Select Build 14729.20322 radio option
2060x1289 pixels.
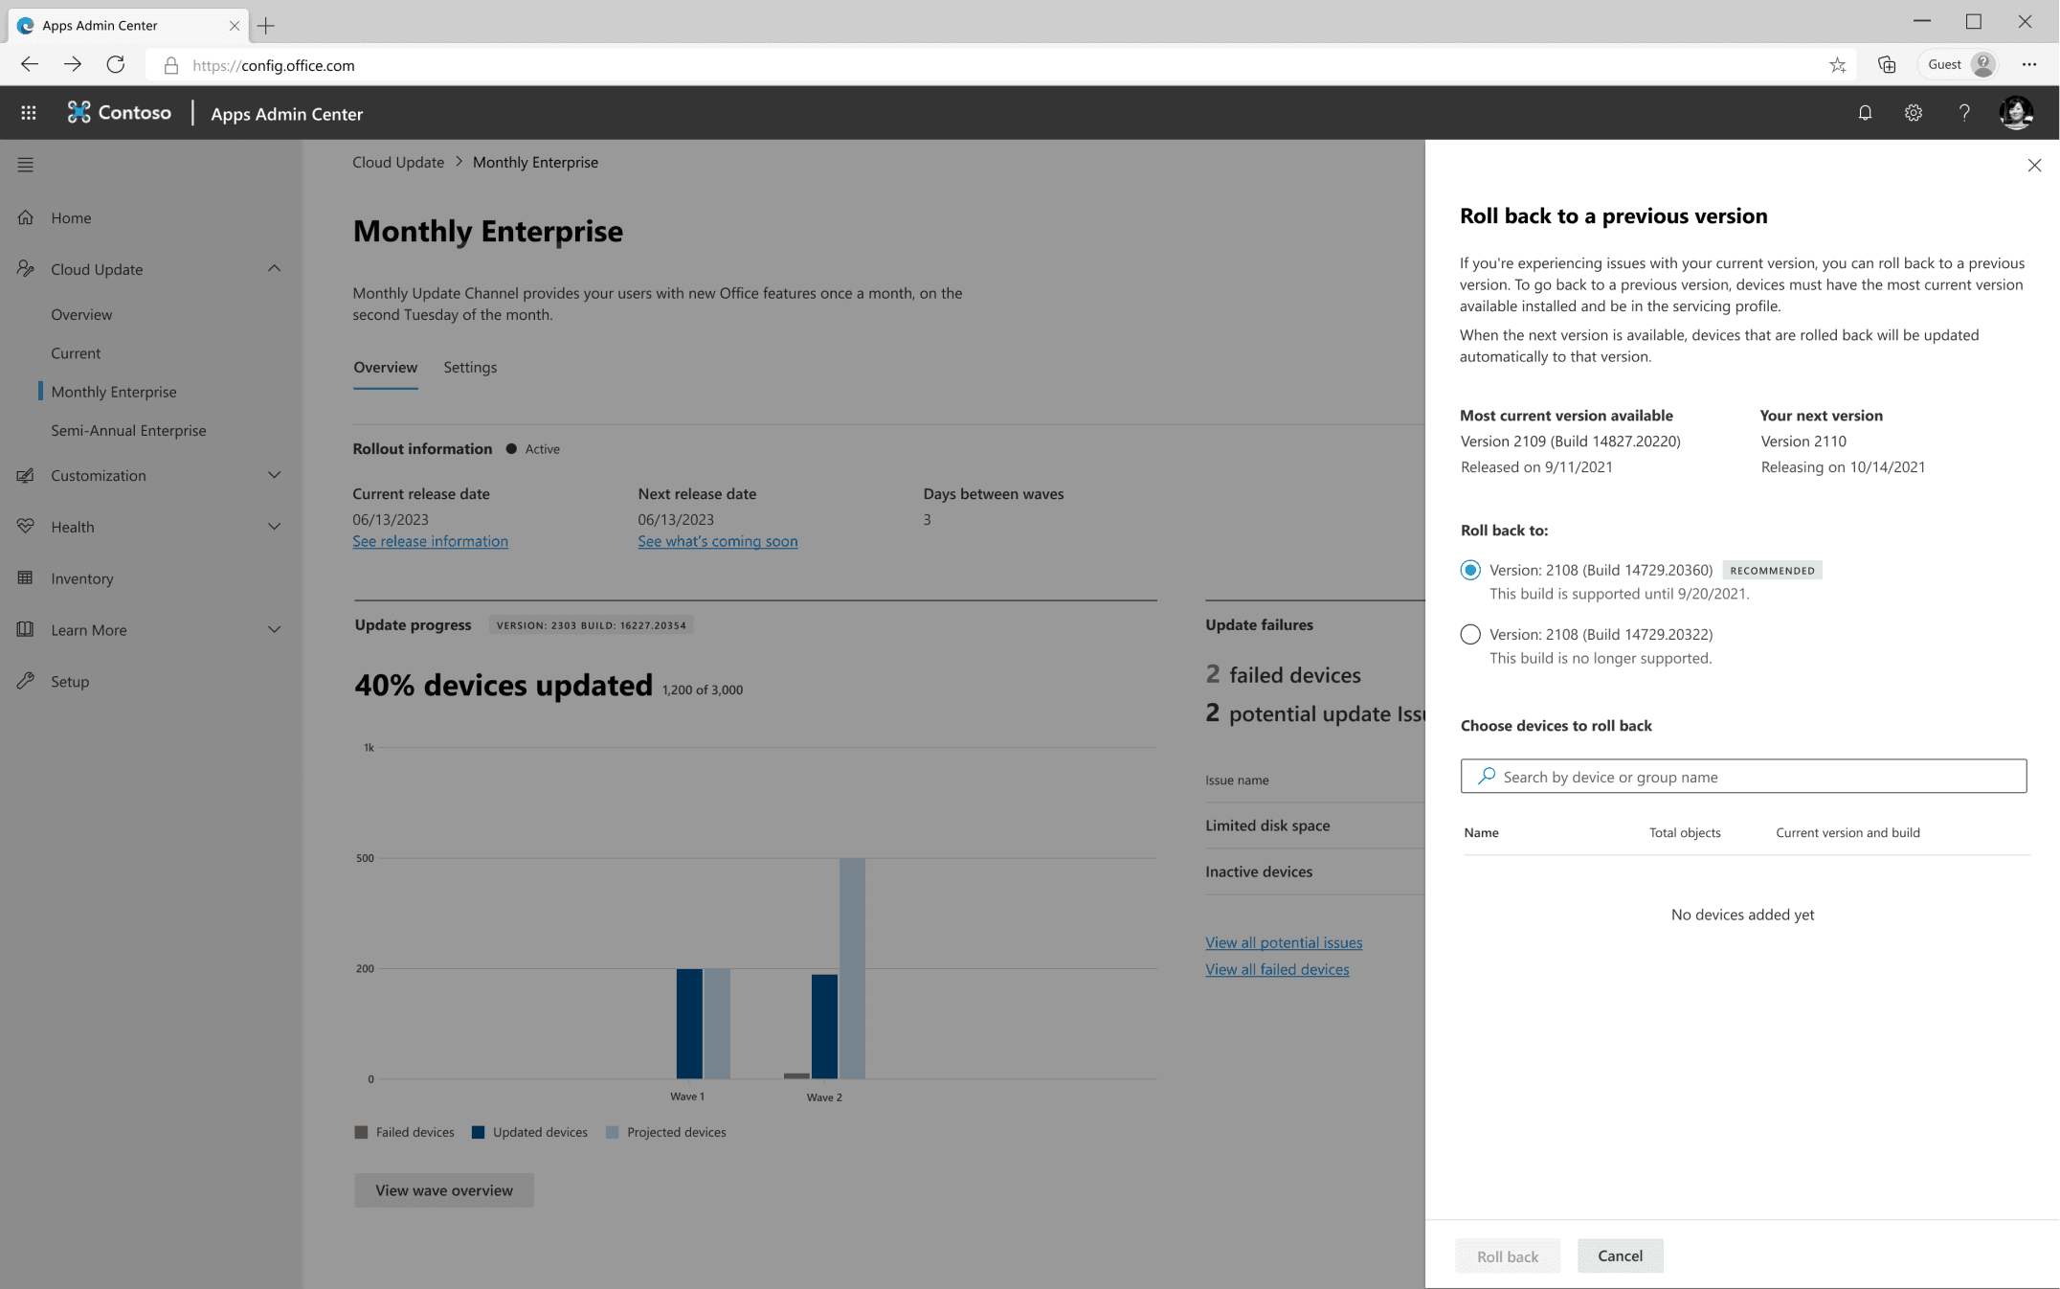coord(1470,634)
